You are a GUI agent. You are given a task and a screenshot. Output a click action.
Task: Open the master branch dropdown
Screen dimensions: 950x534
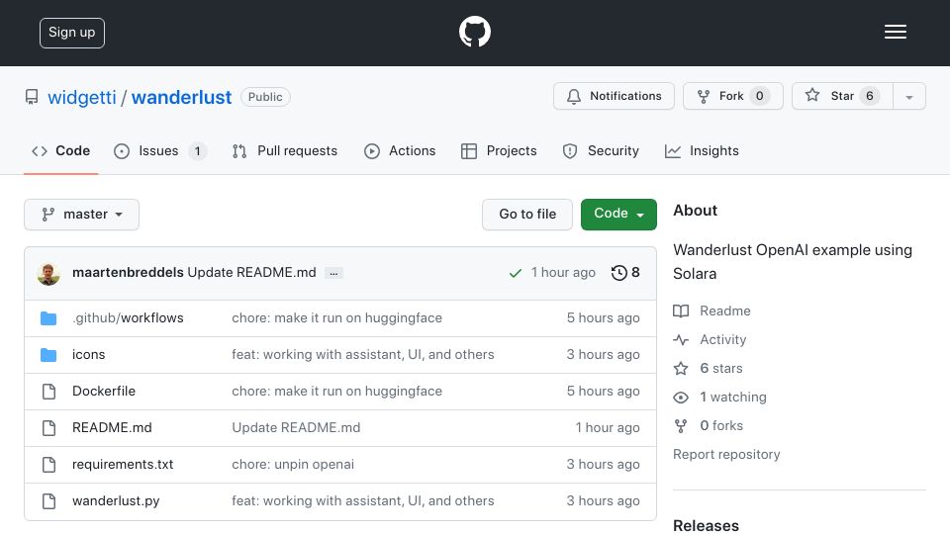click(82, 215)
